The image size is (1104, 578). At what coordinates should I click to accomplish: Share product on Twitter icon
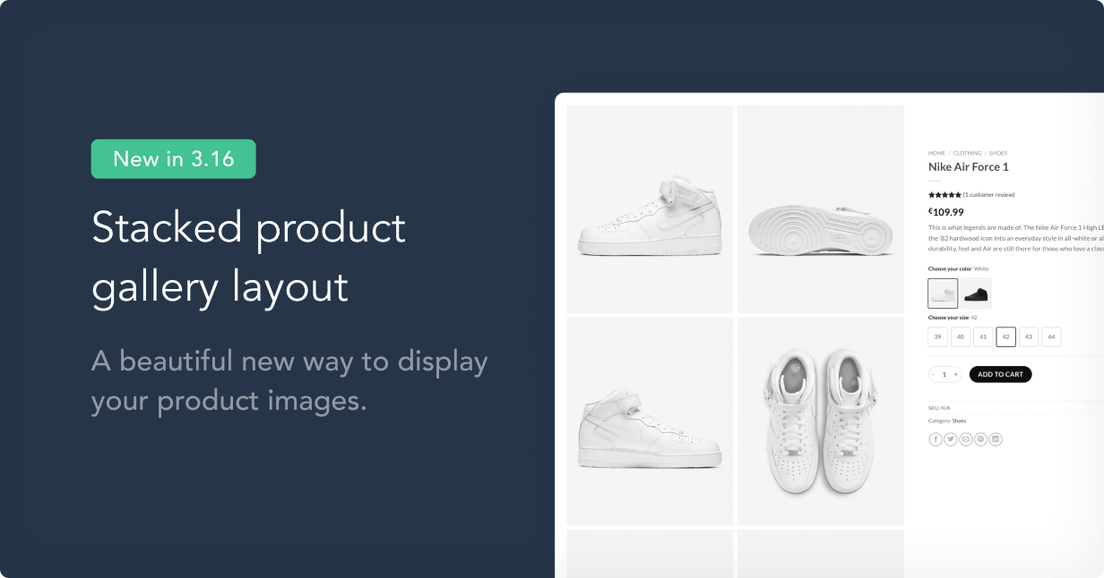pos(951,439)
